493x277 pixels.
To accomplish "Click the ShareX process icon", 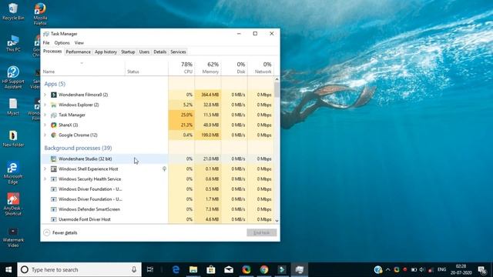I will pos(54,125).
